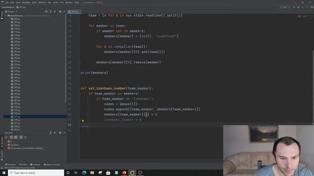The image size is (314, 176).
Task: Open the Project side tool window tab
Action: [2, 15]
